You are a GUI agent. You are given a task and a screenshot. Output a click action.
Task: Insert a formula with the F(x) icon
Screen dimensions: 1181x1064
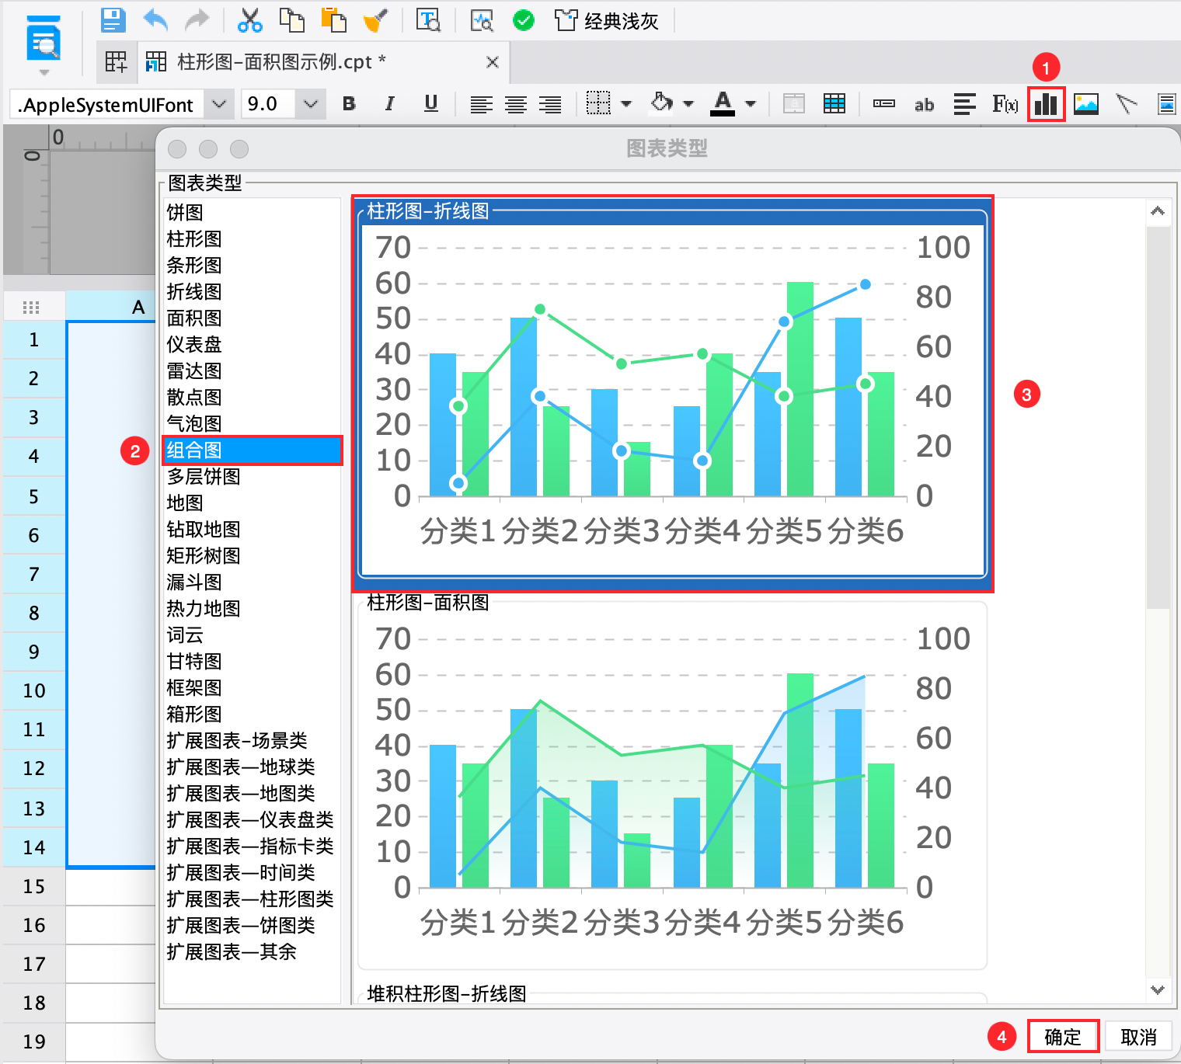[x=1005, y=104]
